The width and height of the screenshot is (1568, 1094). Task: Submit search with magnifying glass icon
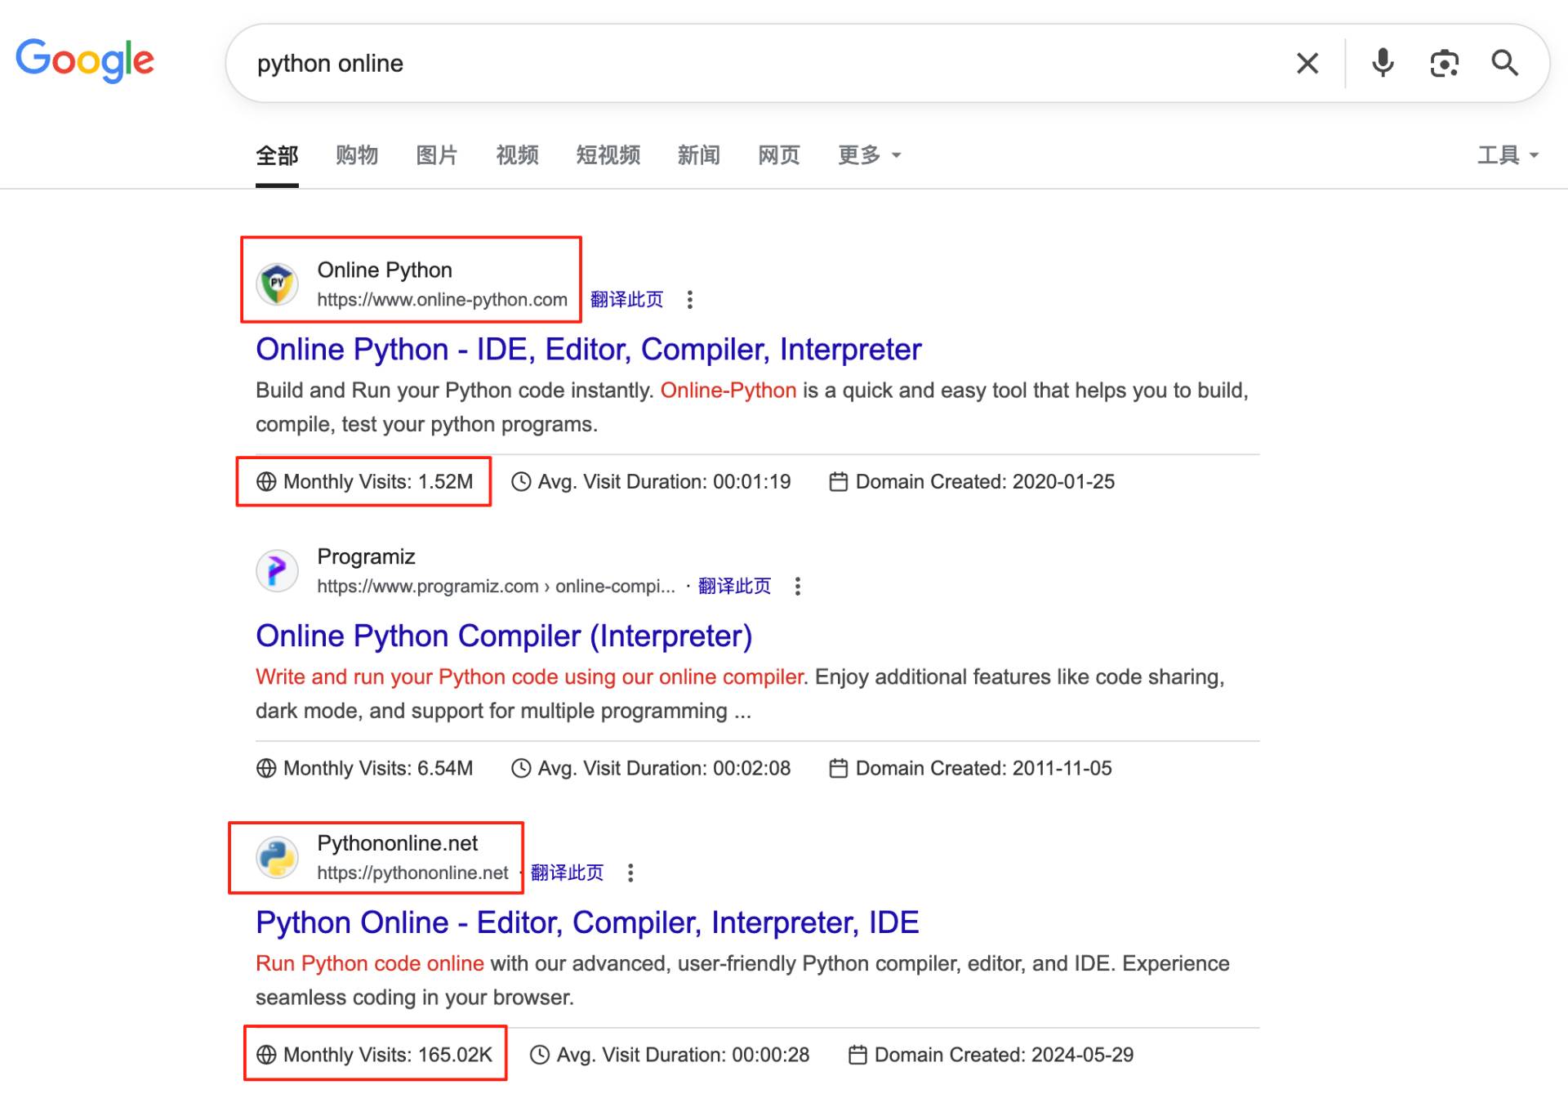(1504, 63)
